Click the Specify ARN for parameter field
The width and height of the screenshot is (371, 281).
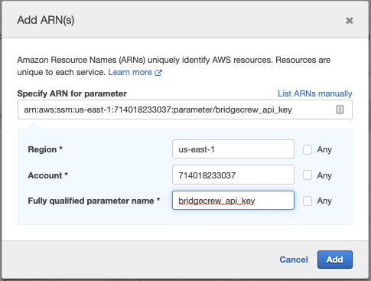185,109
